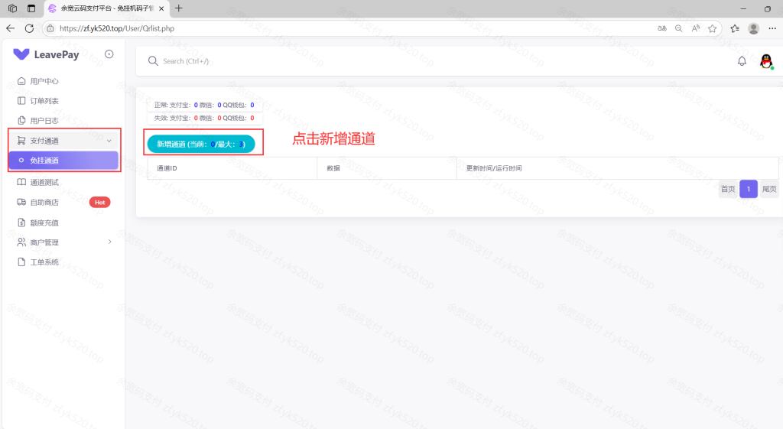The height and width of the screenshot is (429, 783).
Task: Toggle the sidebar collapse circle icon
Action: click(x=109, y=54)
